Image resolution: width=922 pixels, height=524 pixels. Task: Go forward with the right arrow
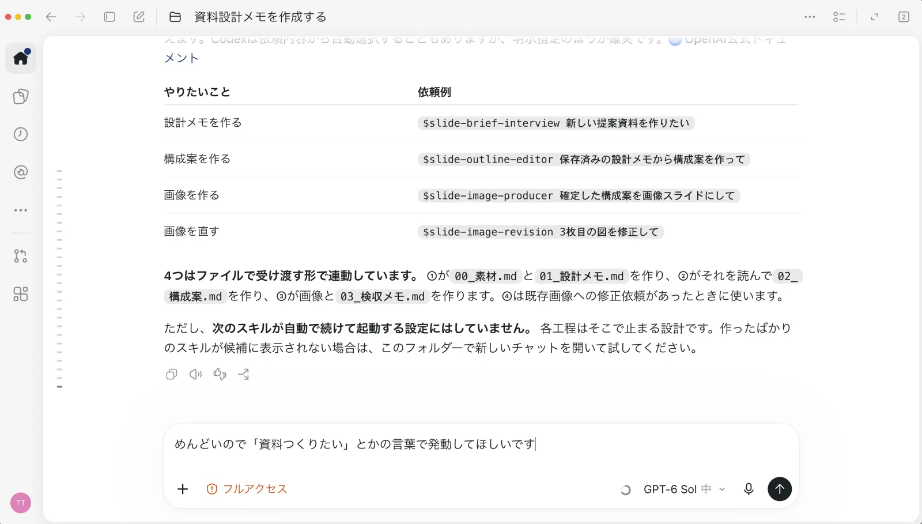click(80, 17)
